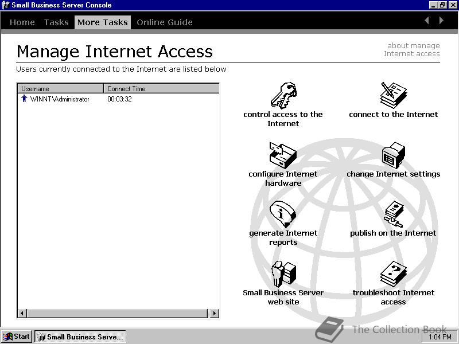Click the troubleshoot Internet access text link
Screen dimensions: 459x344
pos(393,297)
